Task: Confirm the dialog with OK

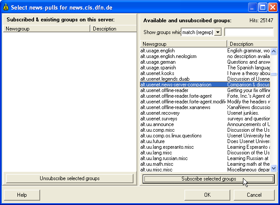Action: tap(207, 195)
